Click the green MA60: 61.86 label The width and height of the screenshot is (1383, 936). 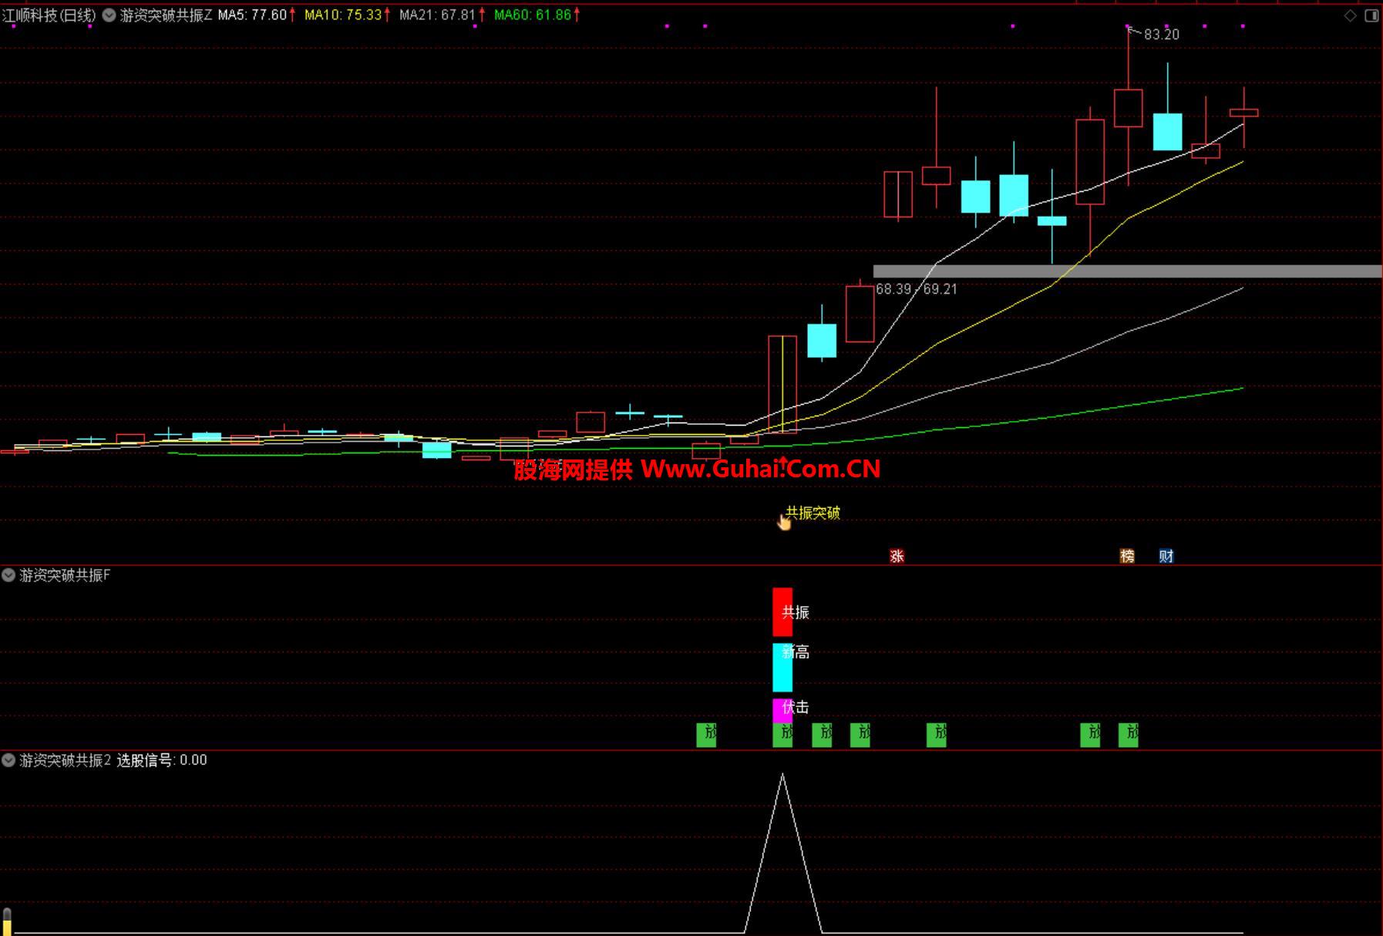(x=533, y=15)
